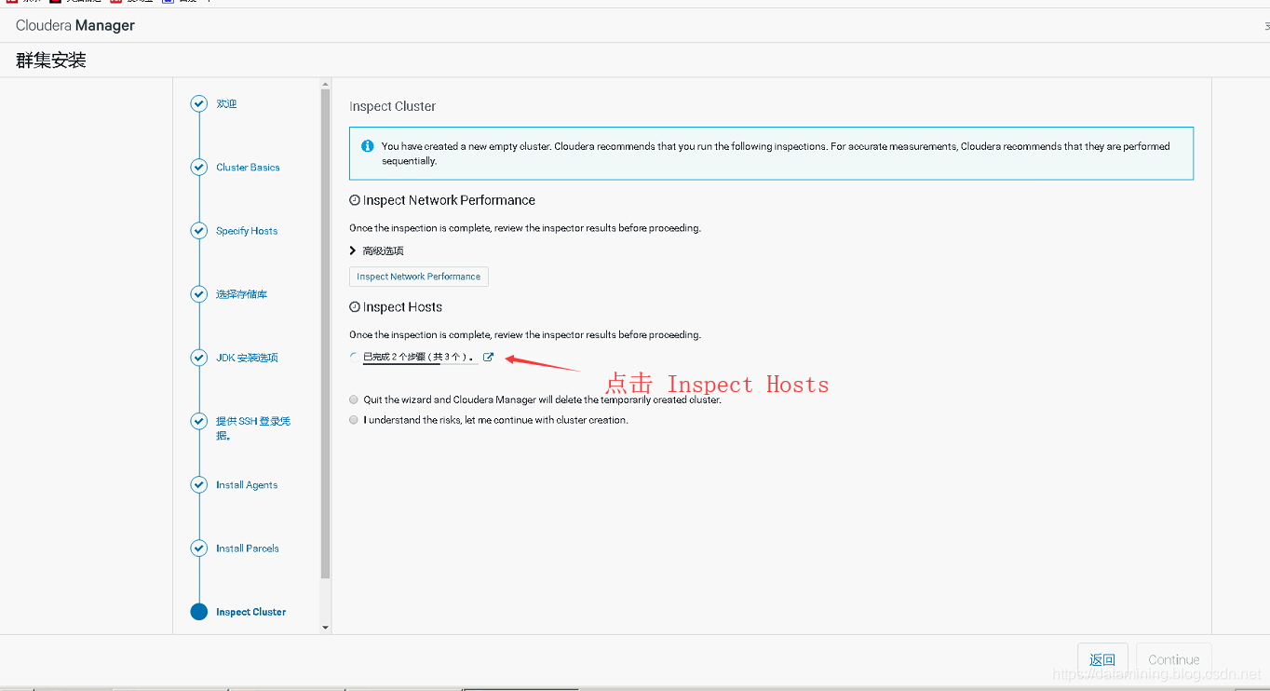1270x691 pixels.
Task: Click the 群集安装 page heading
Action: 50,61
